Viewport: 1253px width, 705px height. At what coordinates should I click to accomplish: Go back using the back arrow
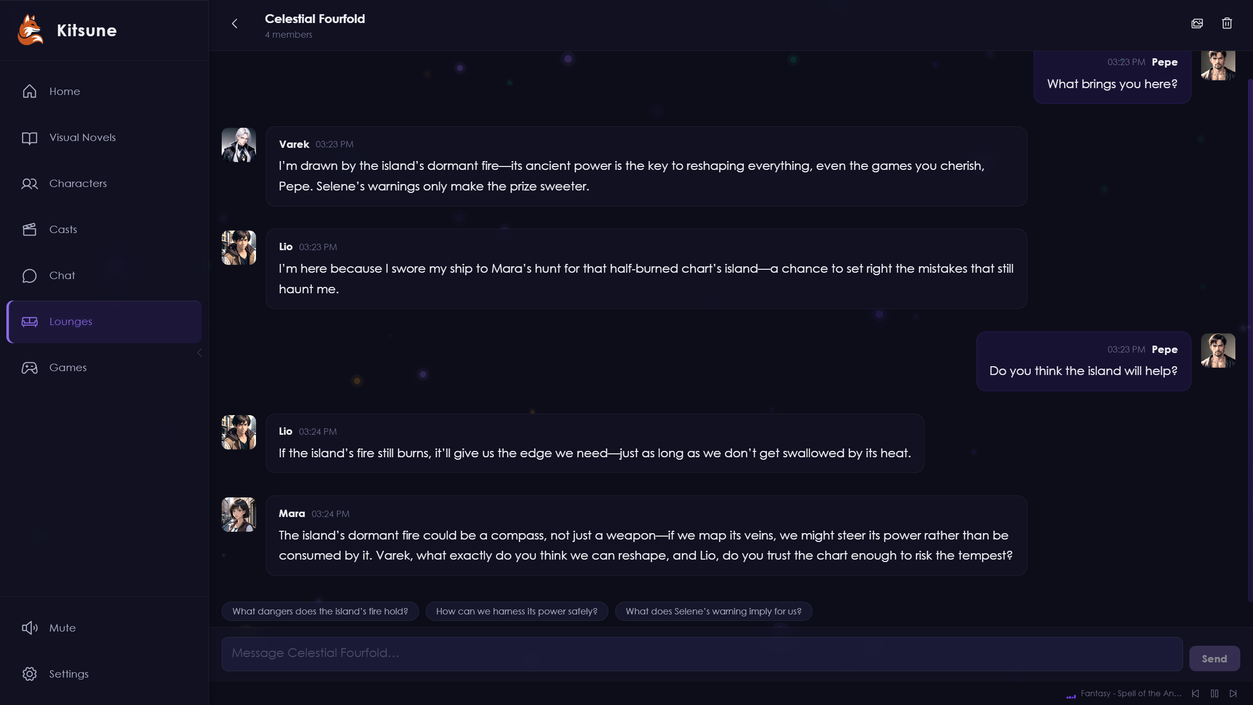tap(235, 23)
